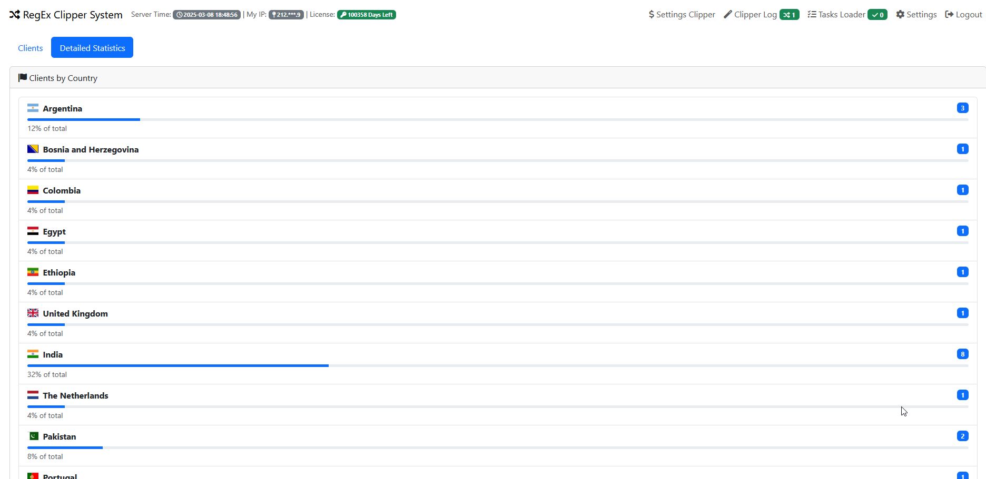Switch to the Clients tab
The height and width of the screenshot is (479, 986).
[31, 48]
